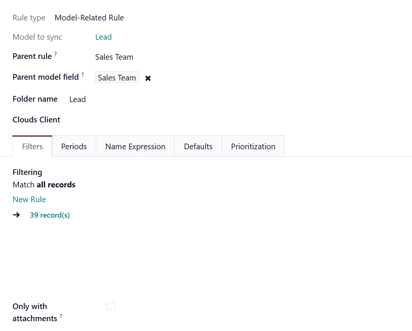Show Parent model field help tooltip
412x331 pixels.
pos(83,75)
